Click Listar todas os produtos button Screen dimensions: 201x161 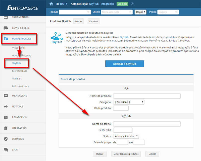[126, 154]
